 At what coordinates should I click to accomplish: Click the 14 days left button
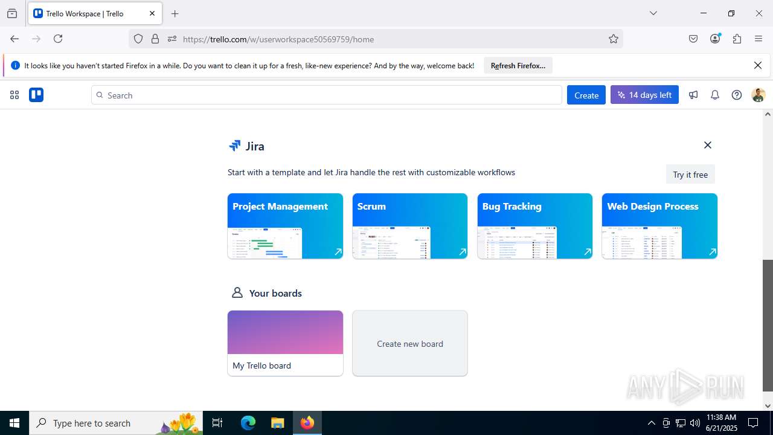[644, 95]
